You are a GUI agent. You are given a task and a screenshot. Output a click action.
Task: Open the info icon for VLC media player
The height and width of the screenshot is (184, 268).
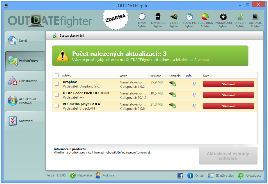pos(194,106)
